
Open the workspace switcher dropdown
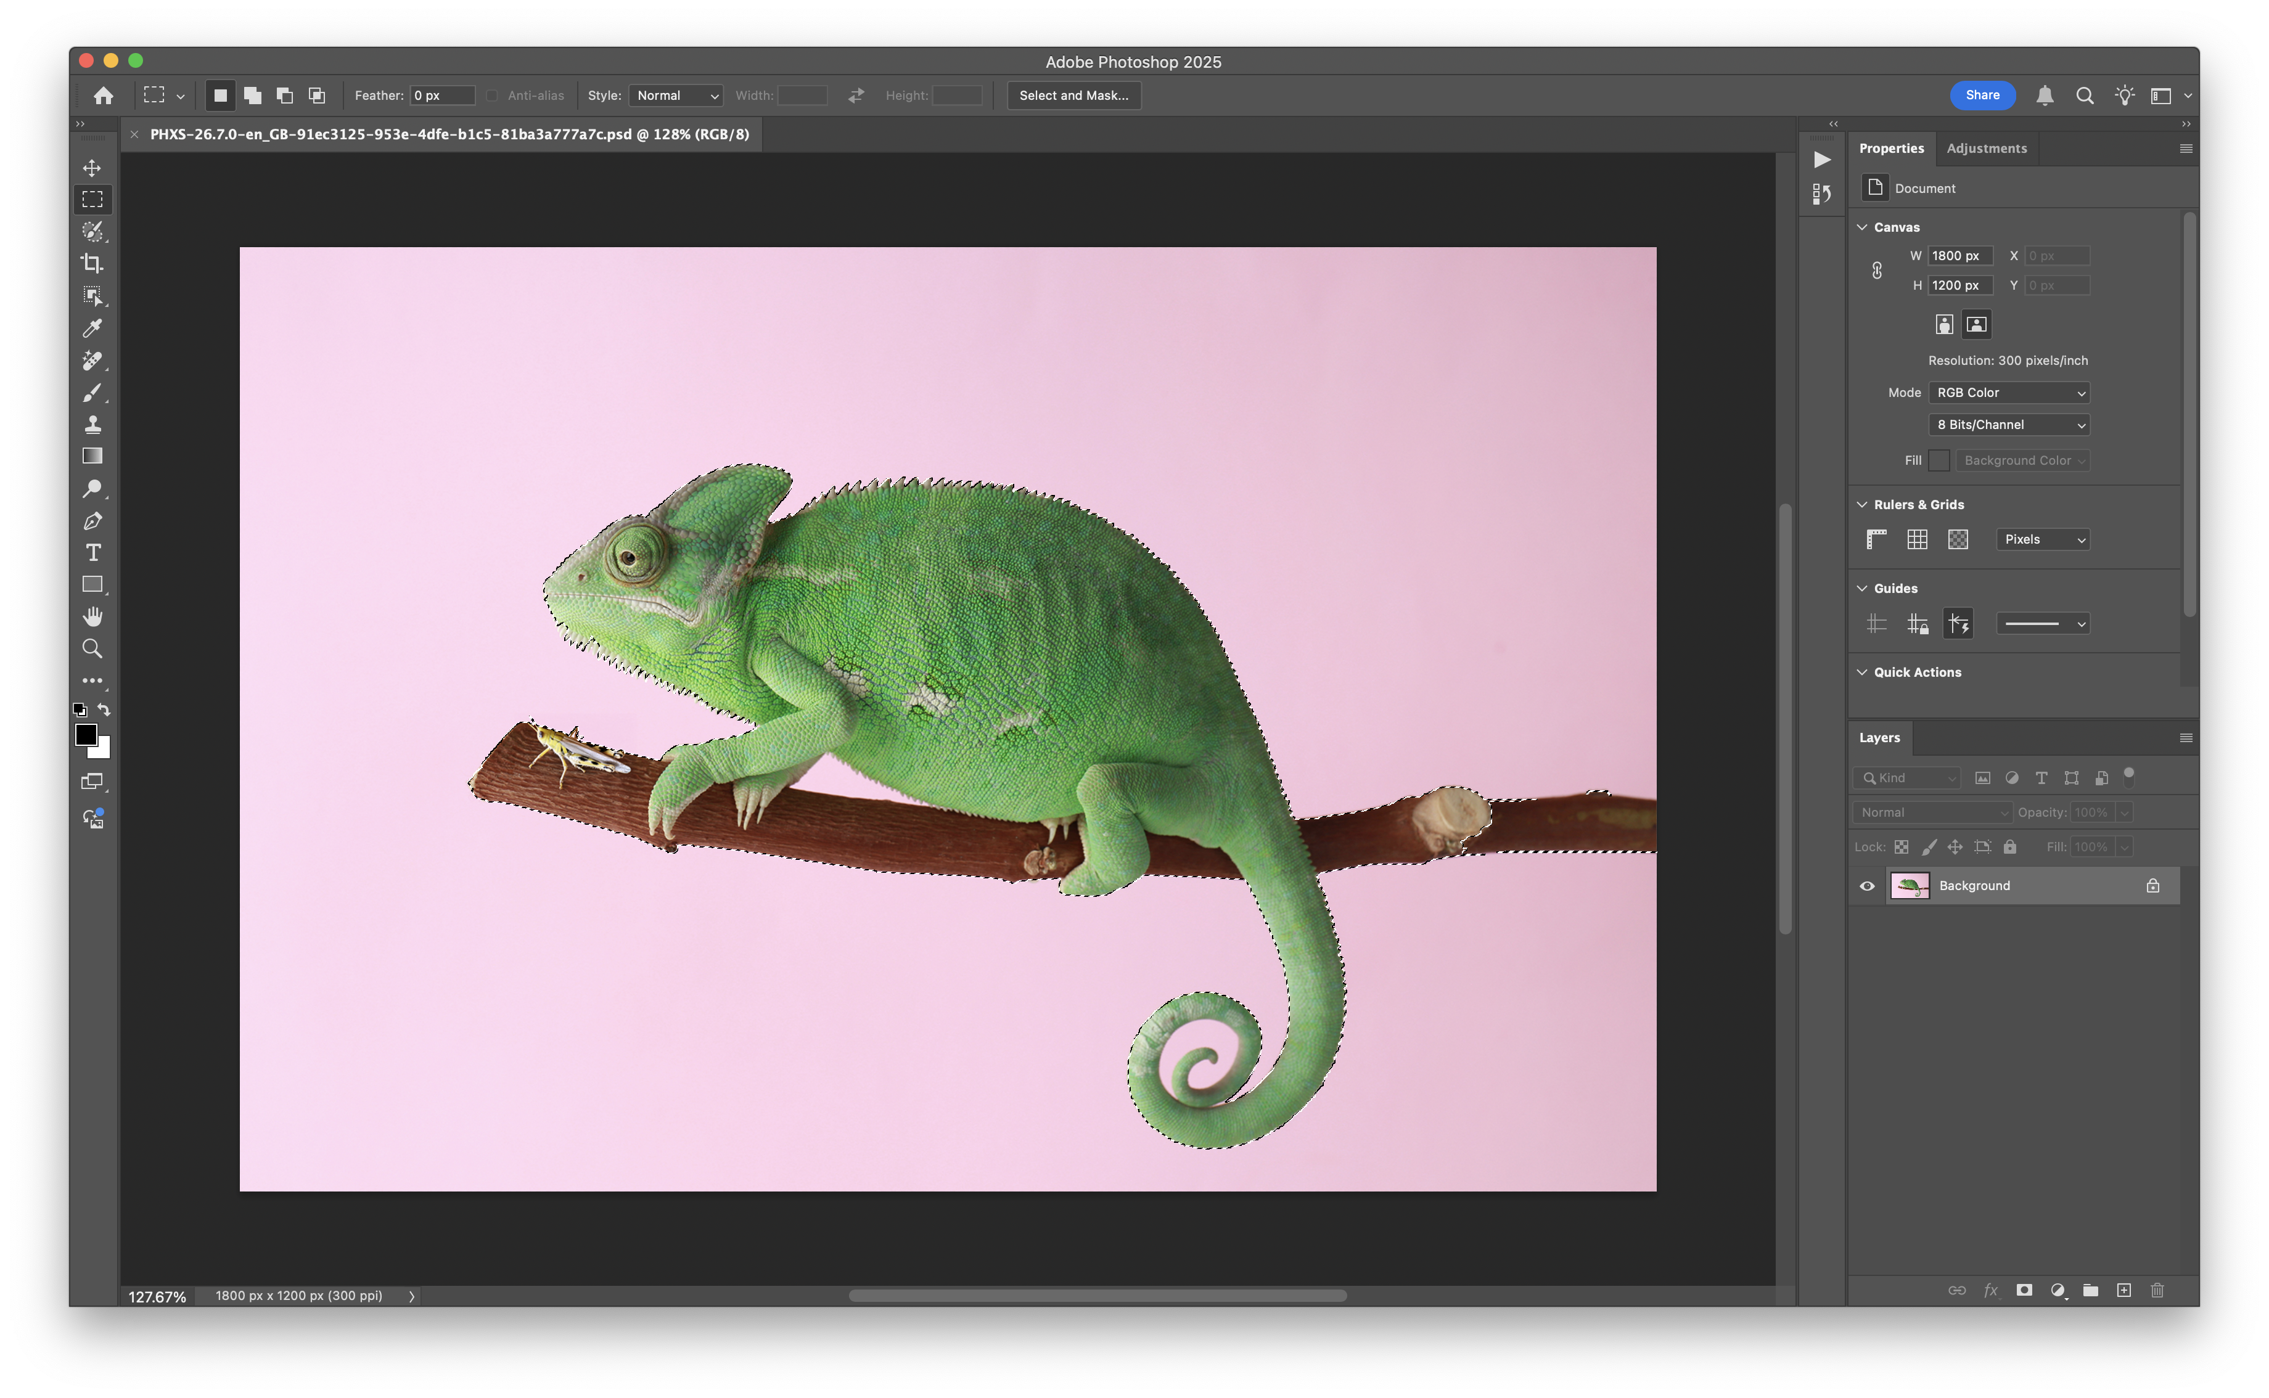[2168, 95]
